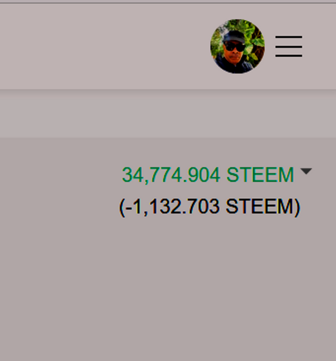Click the small black triangle arrow
The height and width of the screenshot is (361, 336).
point(306,171)
